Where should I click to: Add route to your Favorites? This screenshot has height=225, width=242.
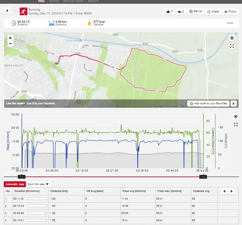(x=208, y=104)
